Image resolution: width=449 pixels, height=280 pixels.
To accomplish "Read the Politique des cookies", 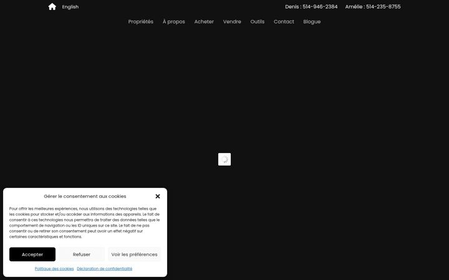I will coord(54,269).
